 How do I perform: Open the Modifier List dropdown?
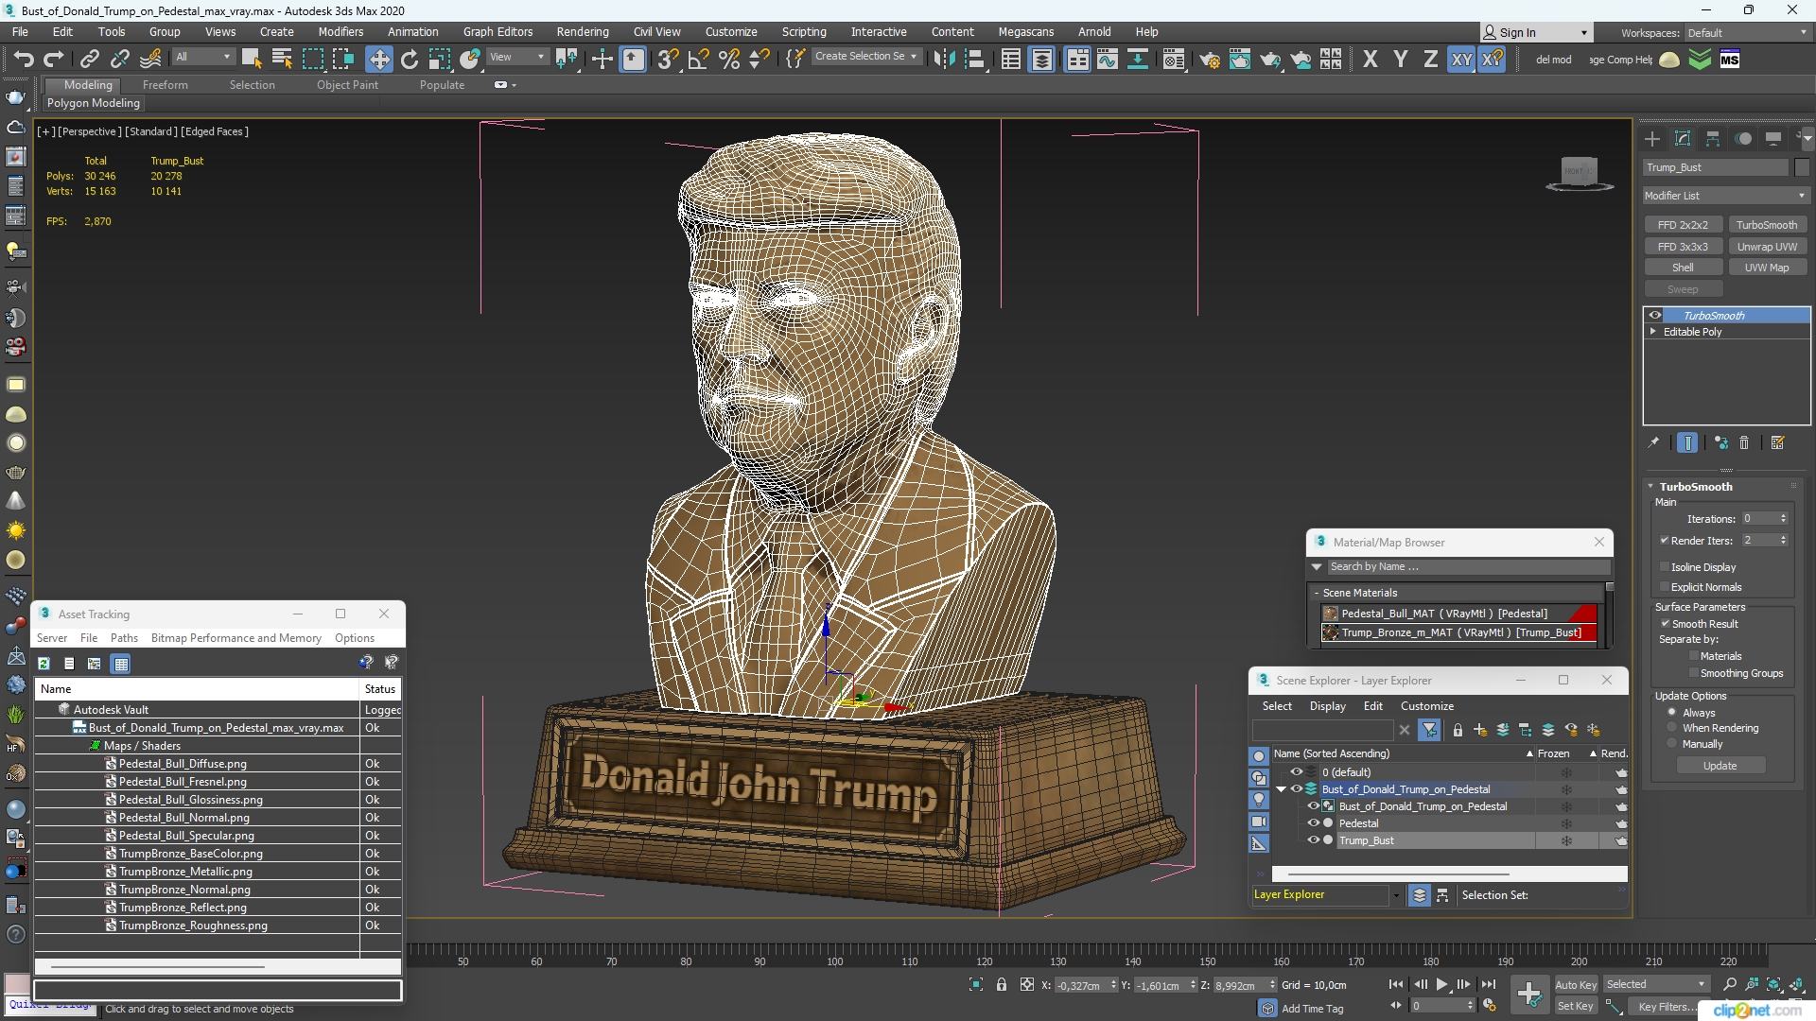click(1725, 196)
